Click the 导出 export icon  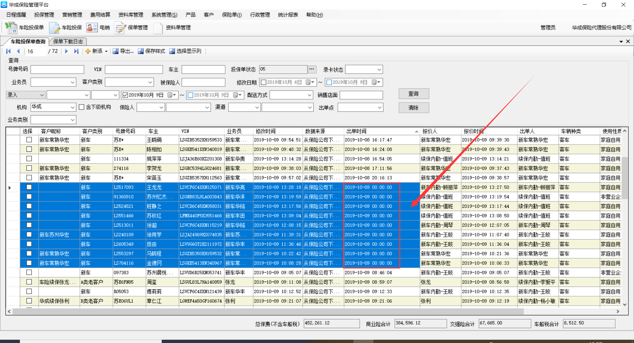(116, 51)
